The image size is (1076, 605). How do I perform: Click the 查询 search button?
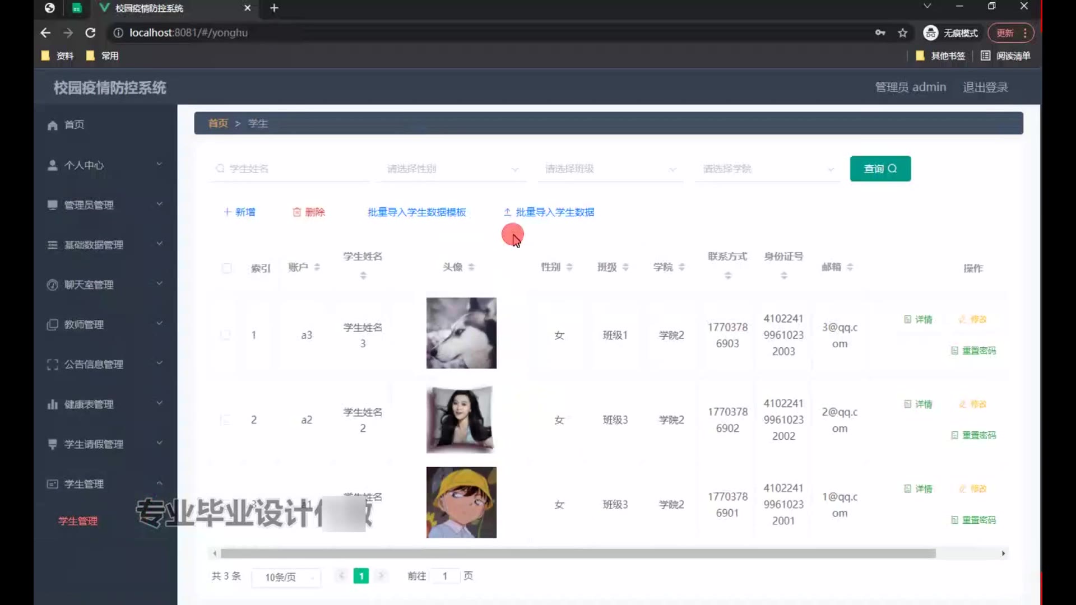(x=880, y=169)
